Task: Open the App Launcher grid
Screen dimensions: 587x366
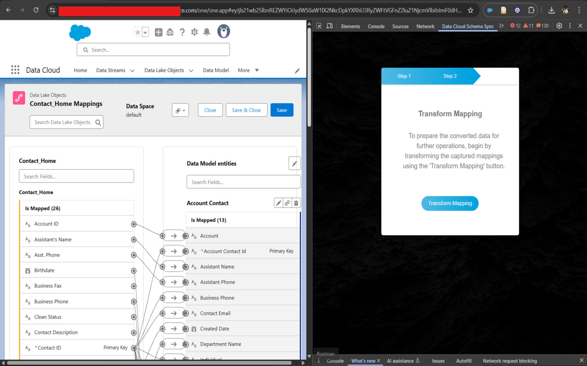Action: click(x=15, y=70)
